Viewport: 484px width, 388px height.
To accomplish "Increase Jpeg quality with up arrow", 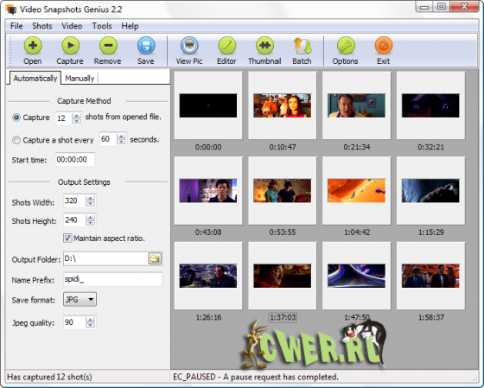I will coord(91,320).
